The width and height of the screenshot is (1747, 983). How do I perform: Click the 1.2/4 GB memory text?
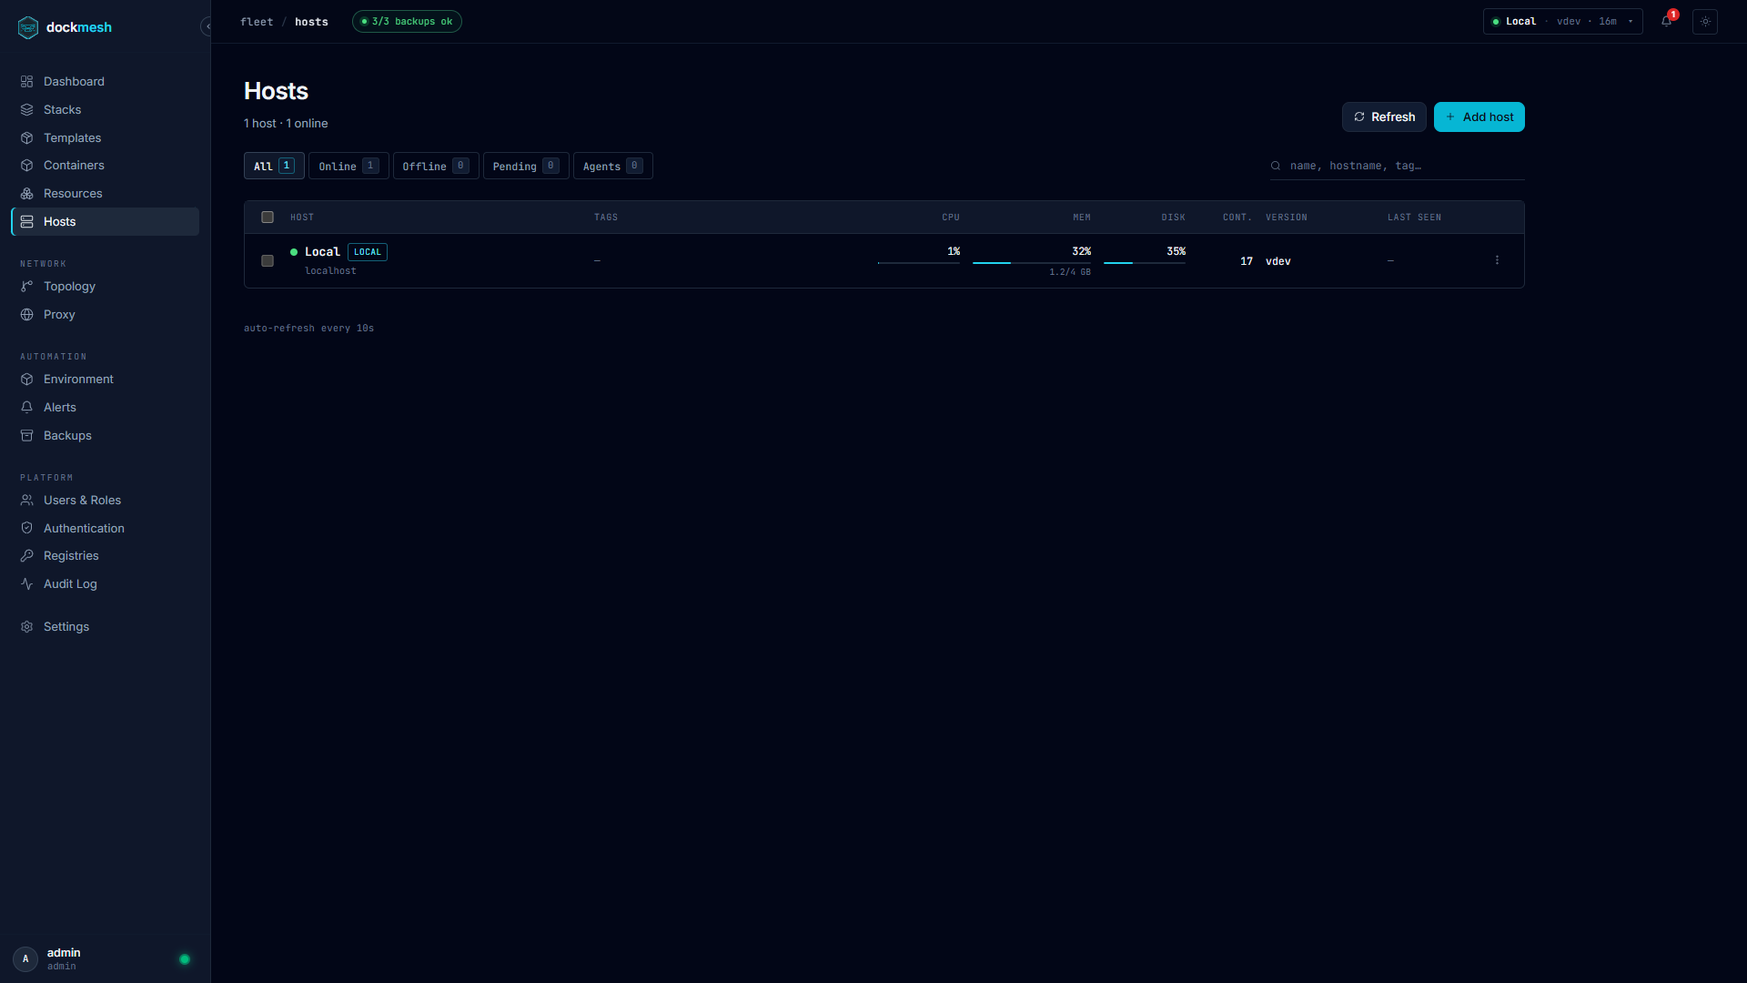[1070, 272]
